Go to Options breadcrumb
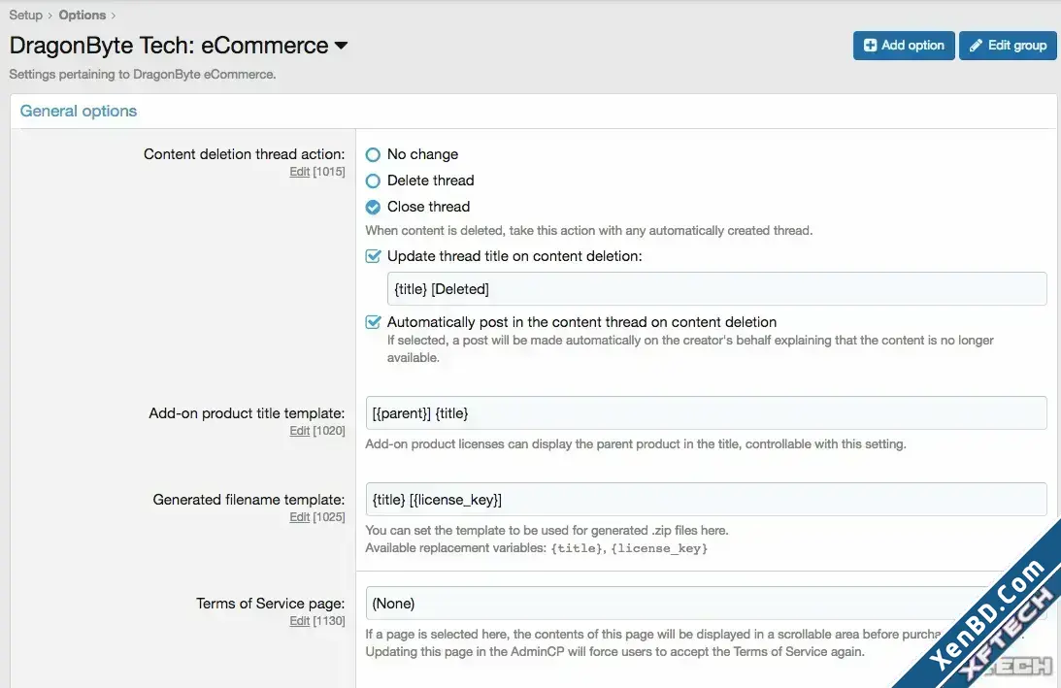 pos(82,15)
